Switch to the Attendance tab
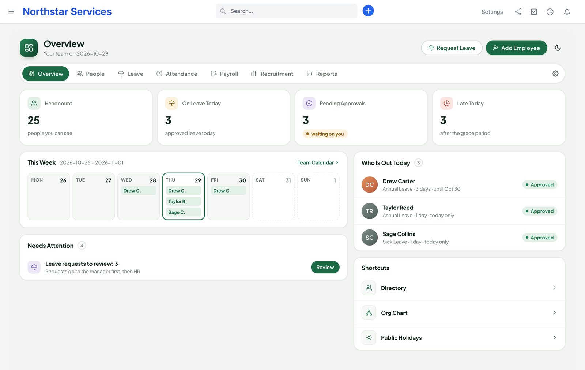This screenshot has height=370, width=585. point(177,74)
